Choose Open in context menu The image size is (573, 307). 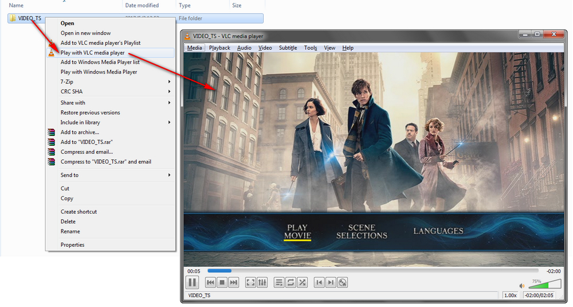(111, 23)
